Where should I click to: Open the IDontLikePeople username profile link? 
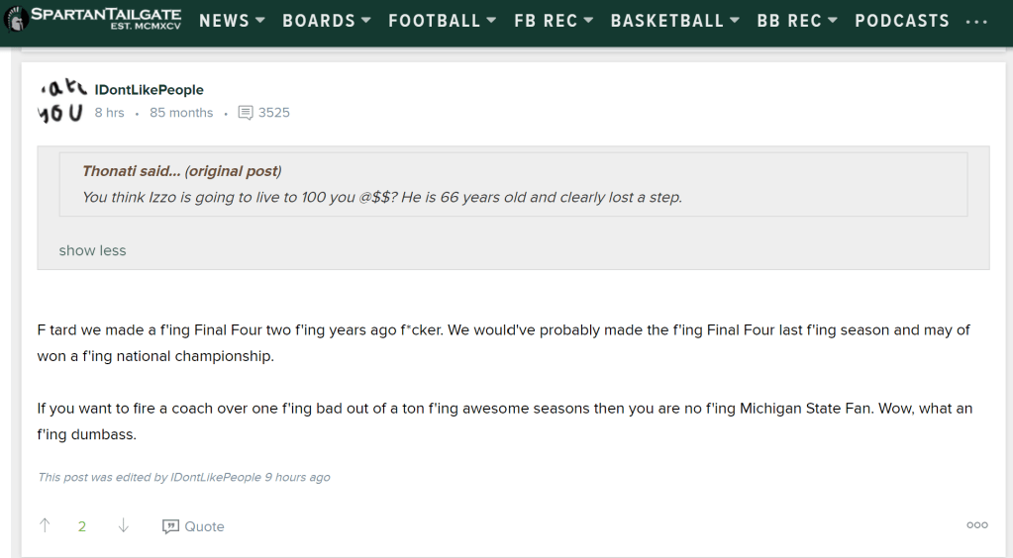tap(149, 90)
